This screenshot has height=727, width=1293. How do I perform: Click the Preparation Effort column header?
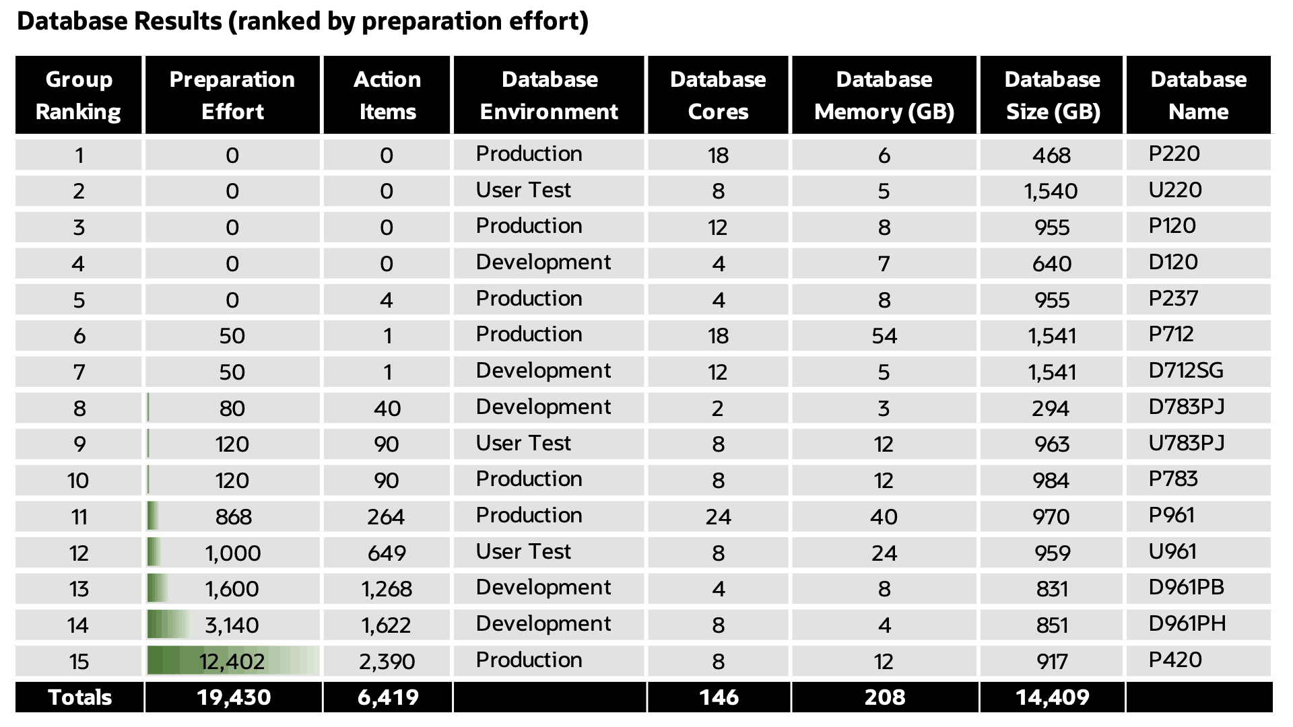coord(232,95)
